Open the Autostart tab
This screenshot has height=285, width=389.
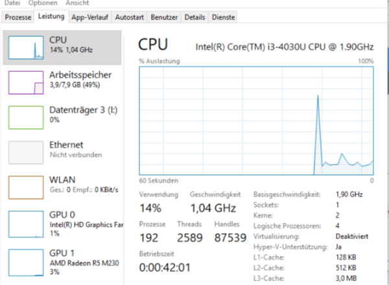(x=129, y=17)
